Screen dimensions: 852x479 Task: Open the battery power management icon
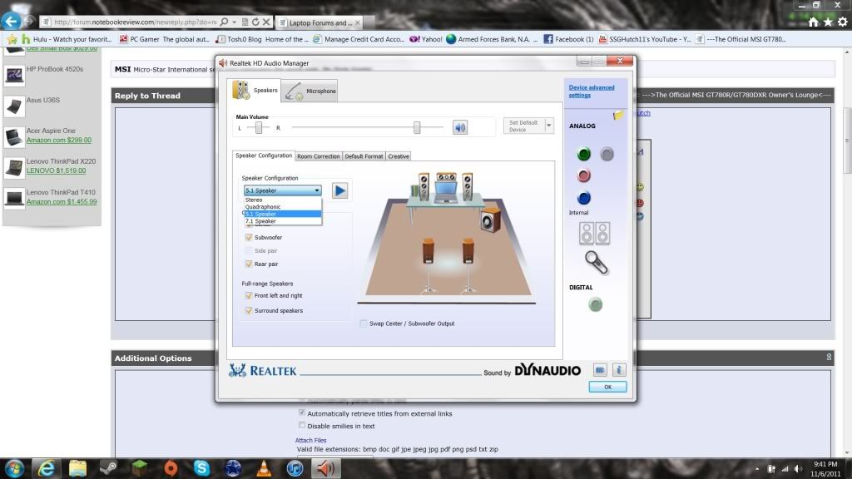600,370
